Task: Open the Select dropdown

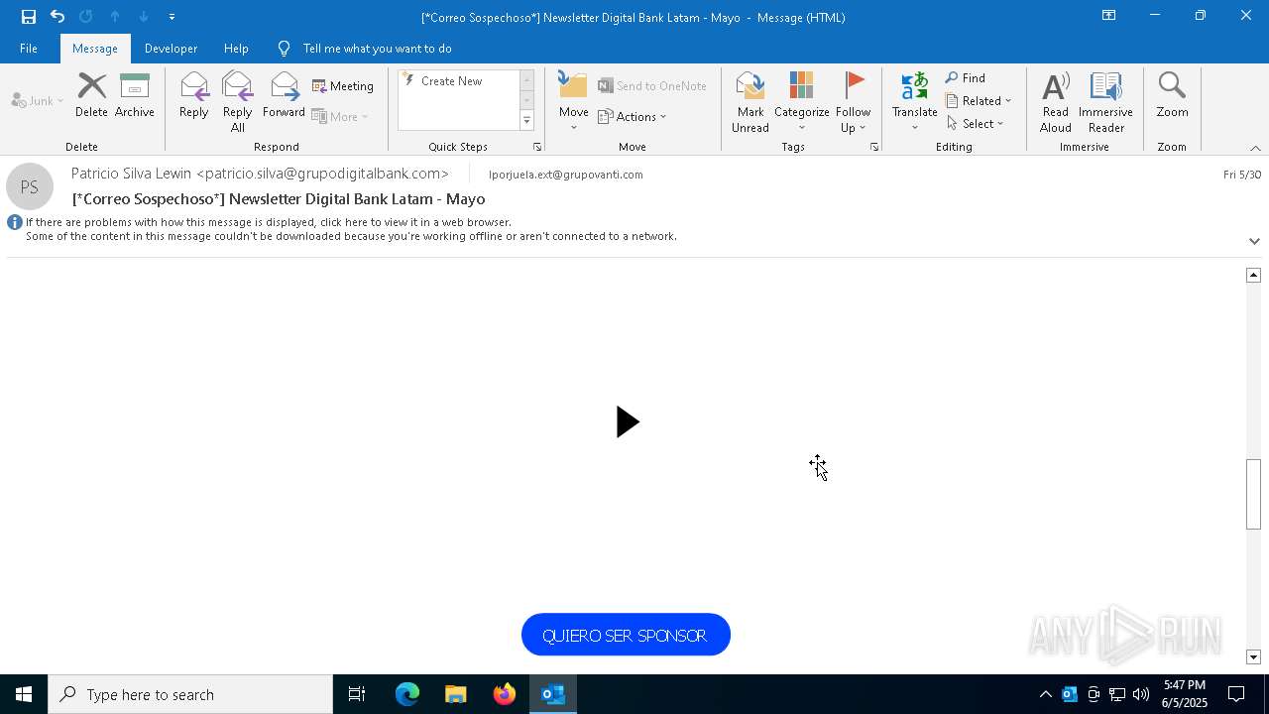Action: click(976, 124)
